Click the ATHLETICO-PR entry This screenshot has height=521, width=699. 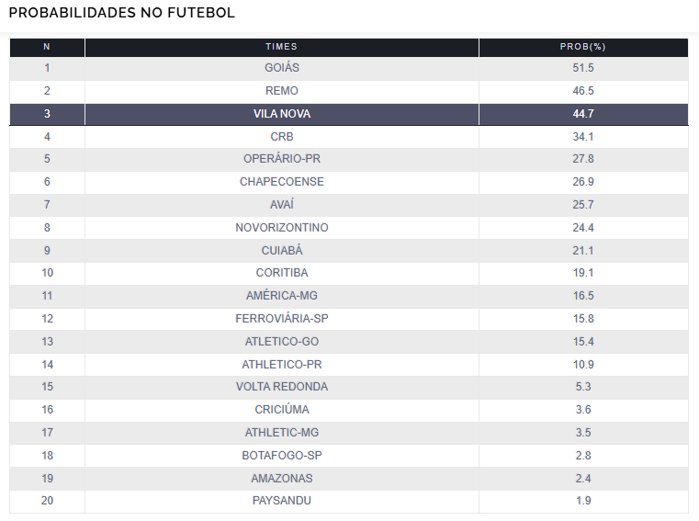[x=282, y=365]
